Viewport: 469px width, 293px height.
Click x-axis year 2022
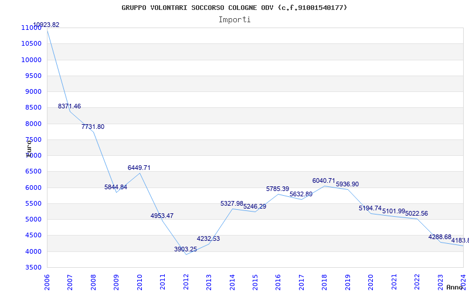click(x=417, y=282)
